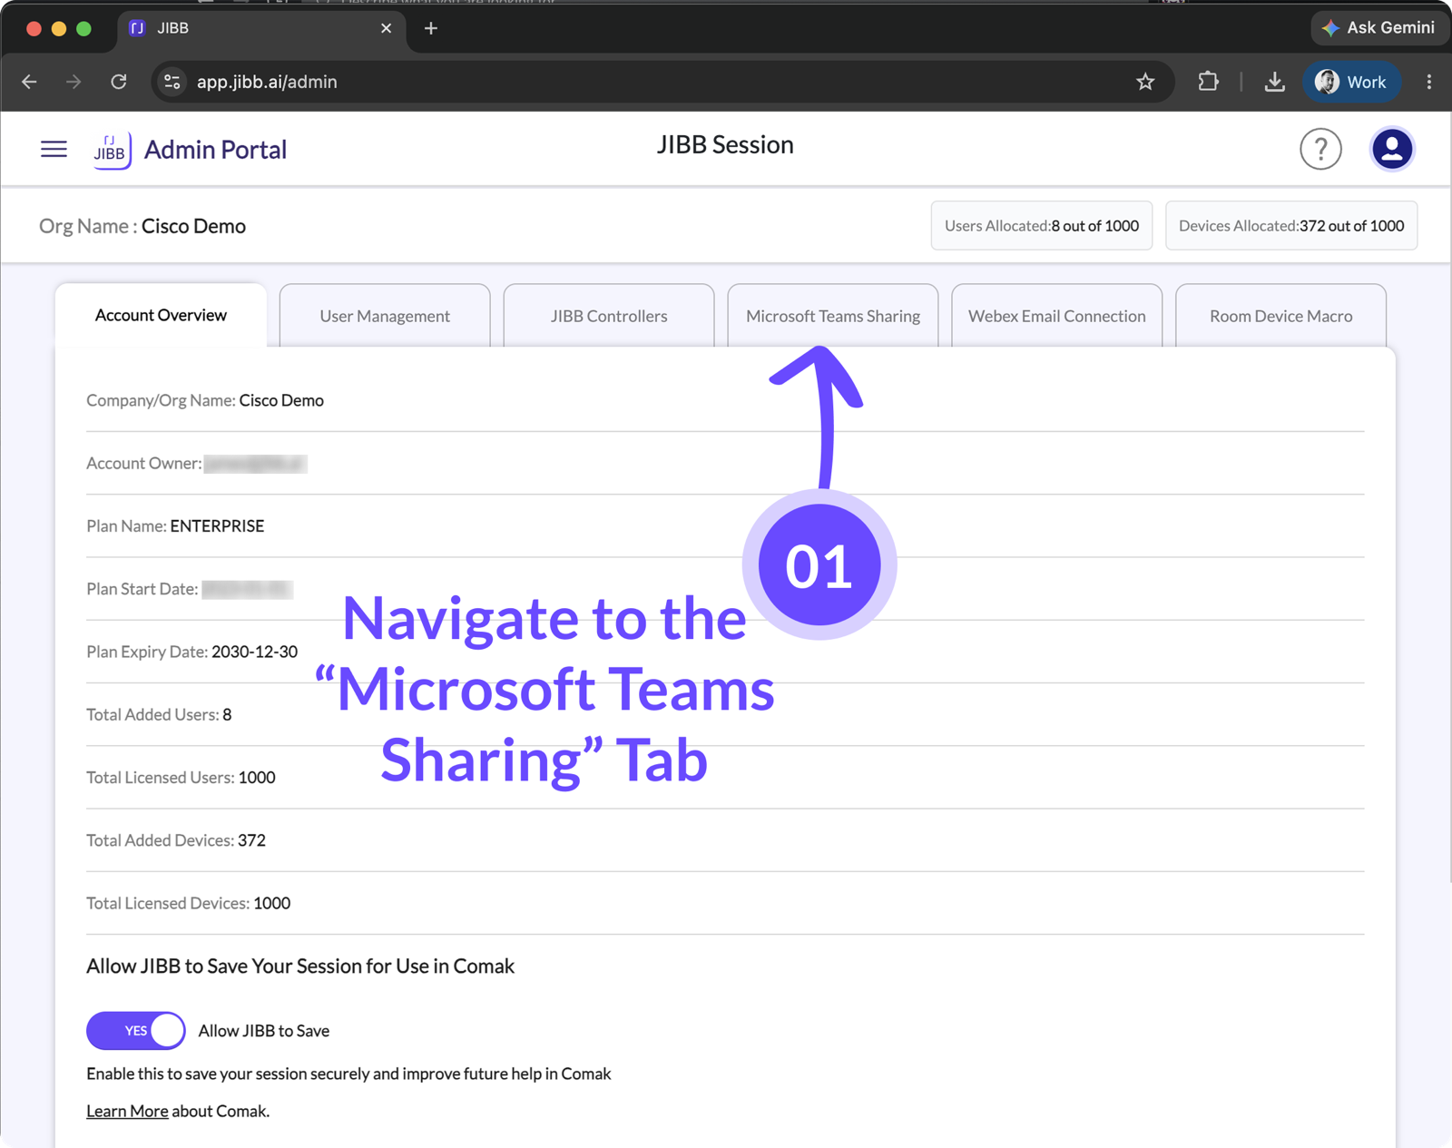
Task: Open site information icon in address bar
Action: pyautogui.click(x=172, y=82)
